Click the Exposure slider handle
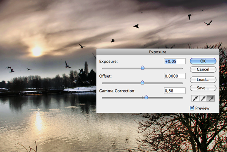This screenshot has width=227, height=152. [x=143, y=68]
